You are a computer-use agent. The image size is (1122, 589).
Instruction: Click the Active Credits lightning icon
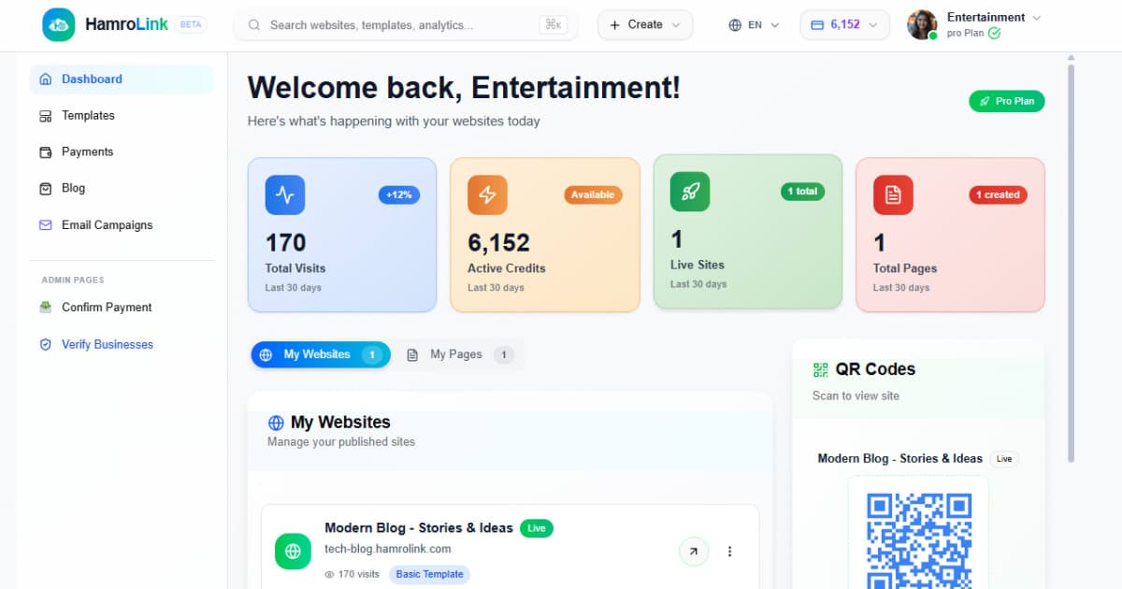(x=487, y=194)
